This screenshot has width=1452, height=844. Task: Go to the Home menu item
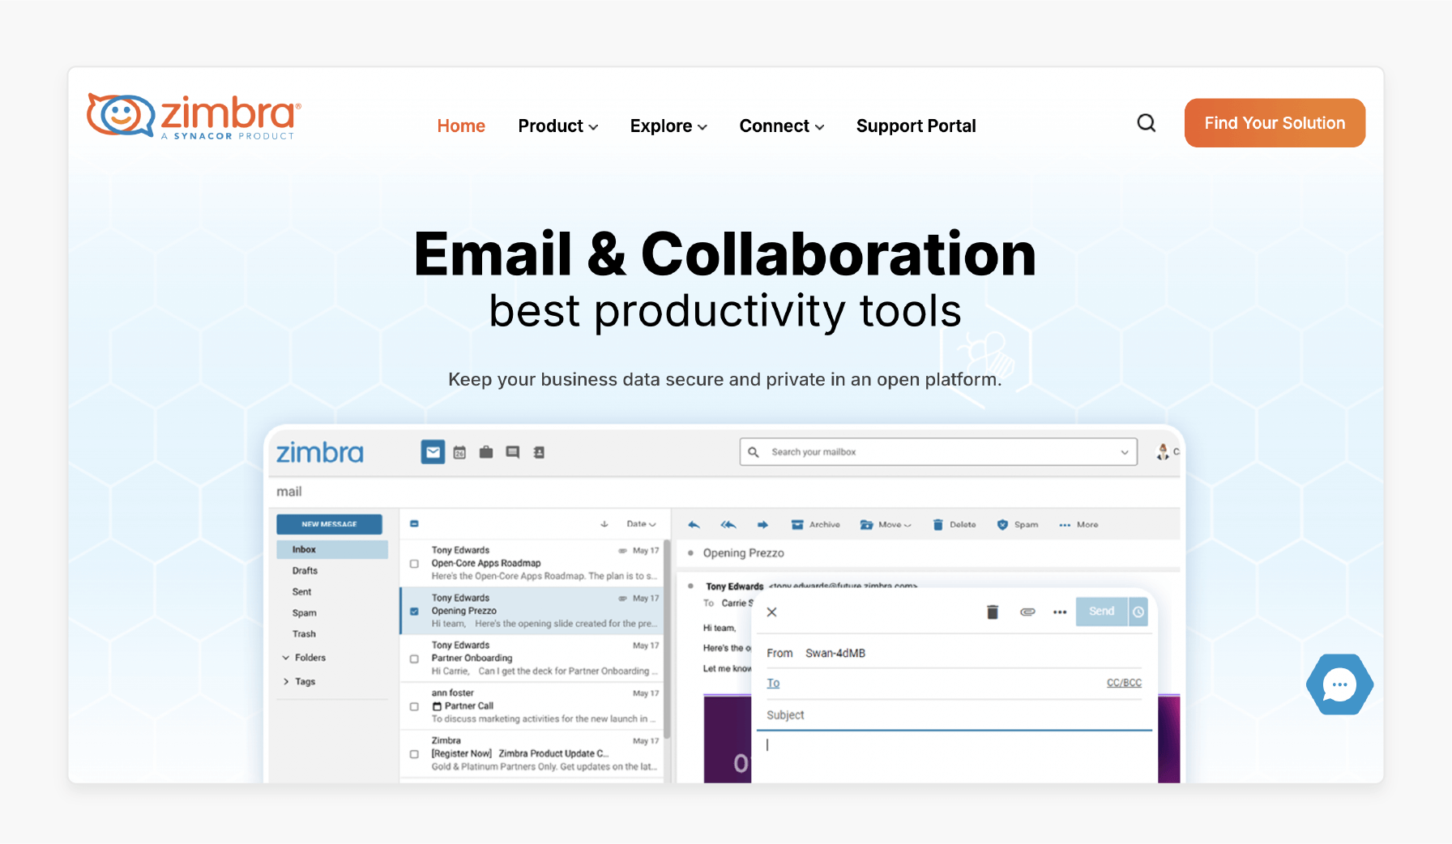pos(461,126)
